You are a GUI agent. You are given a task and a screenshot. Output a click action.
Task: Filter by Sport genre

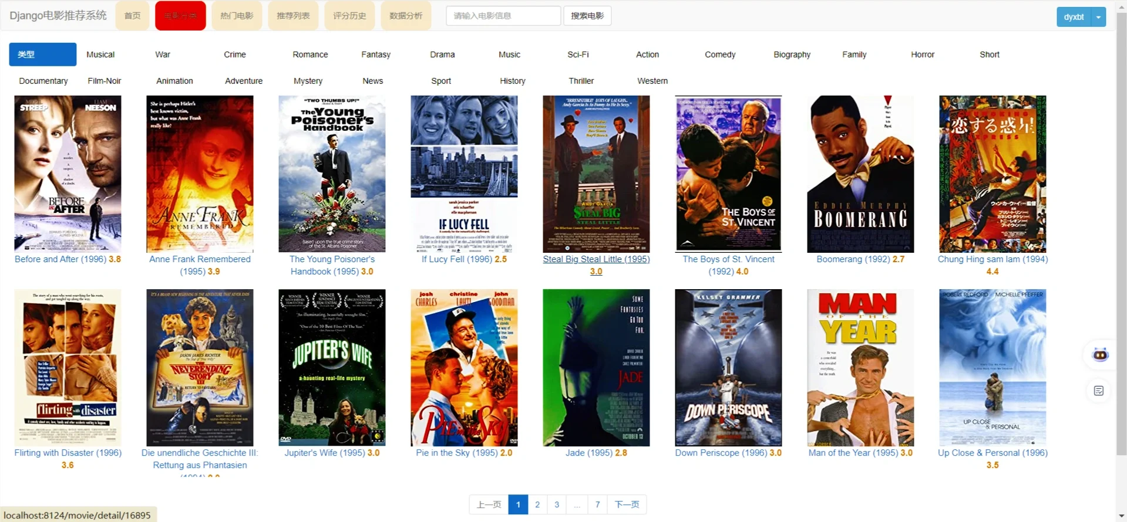point(441,81)
